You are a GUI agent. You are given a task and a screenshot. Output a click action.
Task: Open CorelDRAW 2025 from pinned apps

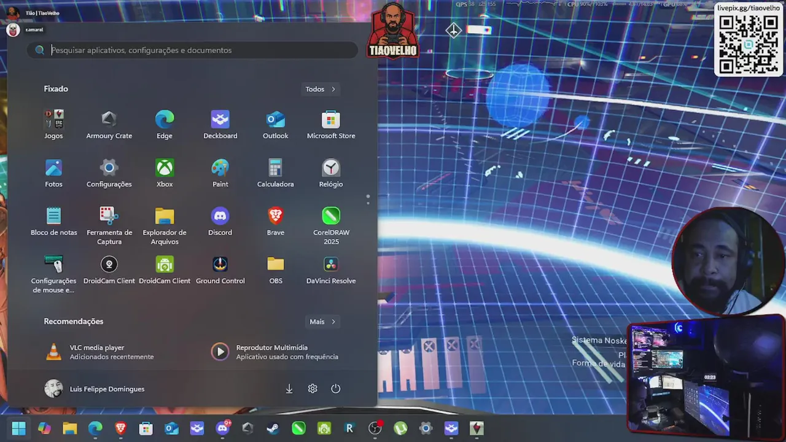pos(331,225)
